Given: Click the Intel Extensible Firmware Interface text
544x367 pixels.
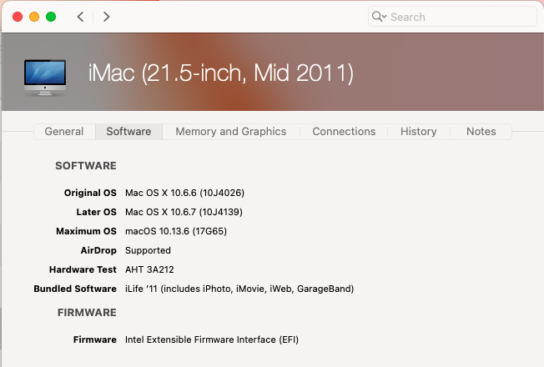Looking at the screenshot, I should tap(212, 339).
